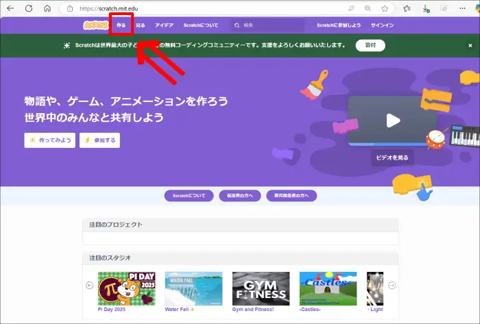480x324 pixels.
Task: Open the Pi Day 2025 studio thumbnail
Action: pos(126,288)
